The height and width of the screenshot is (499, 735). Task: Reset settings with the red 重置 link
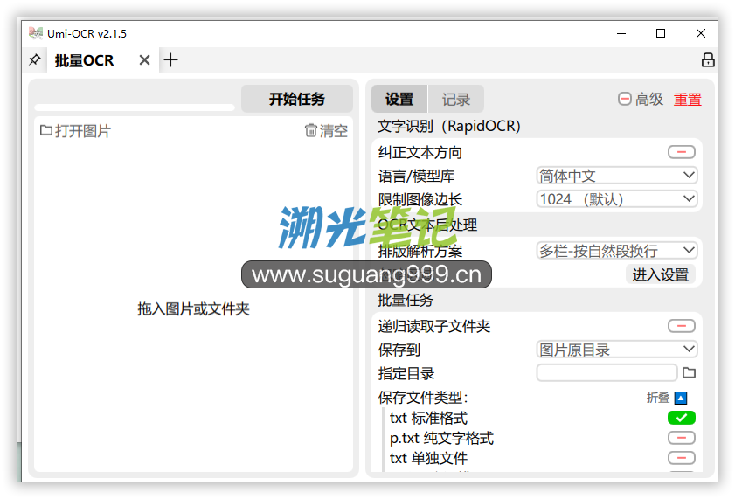pyautogui.click(x=687, y=100)
